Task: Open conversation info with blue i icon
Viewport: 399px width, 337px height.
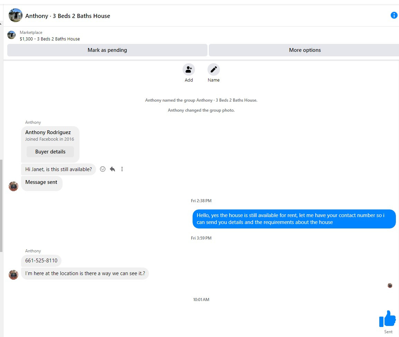Action: [x=394, y=15]
